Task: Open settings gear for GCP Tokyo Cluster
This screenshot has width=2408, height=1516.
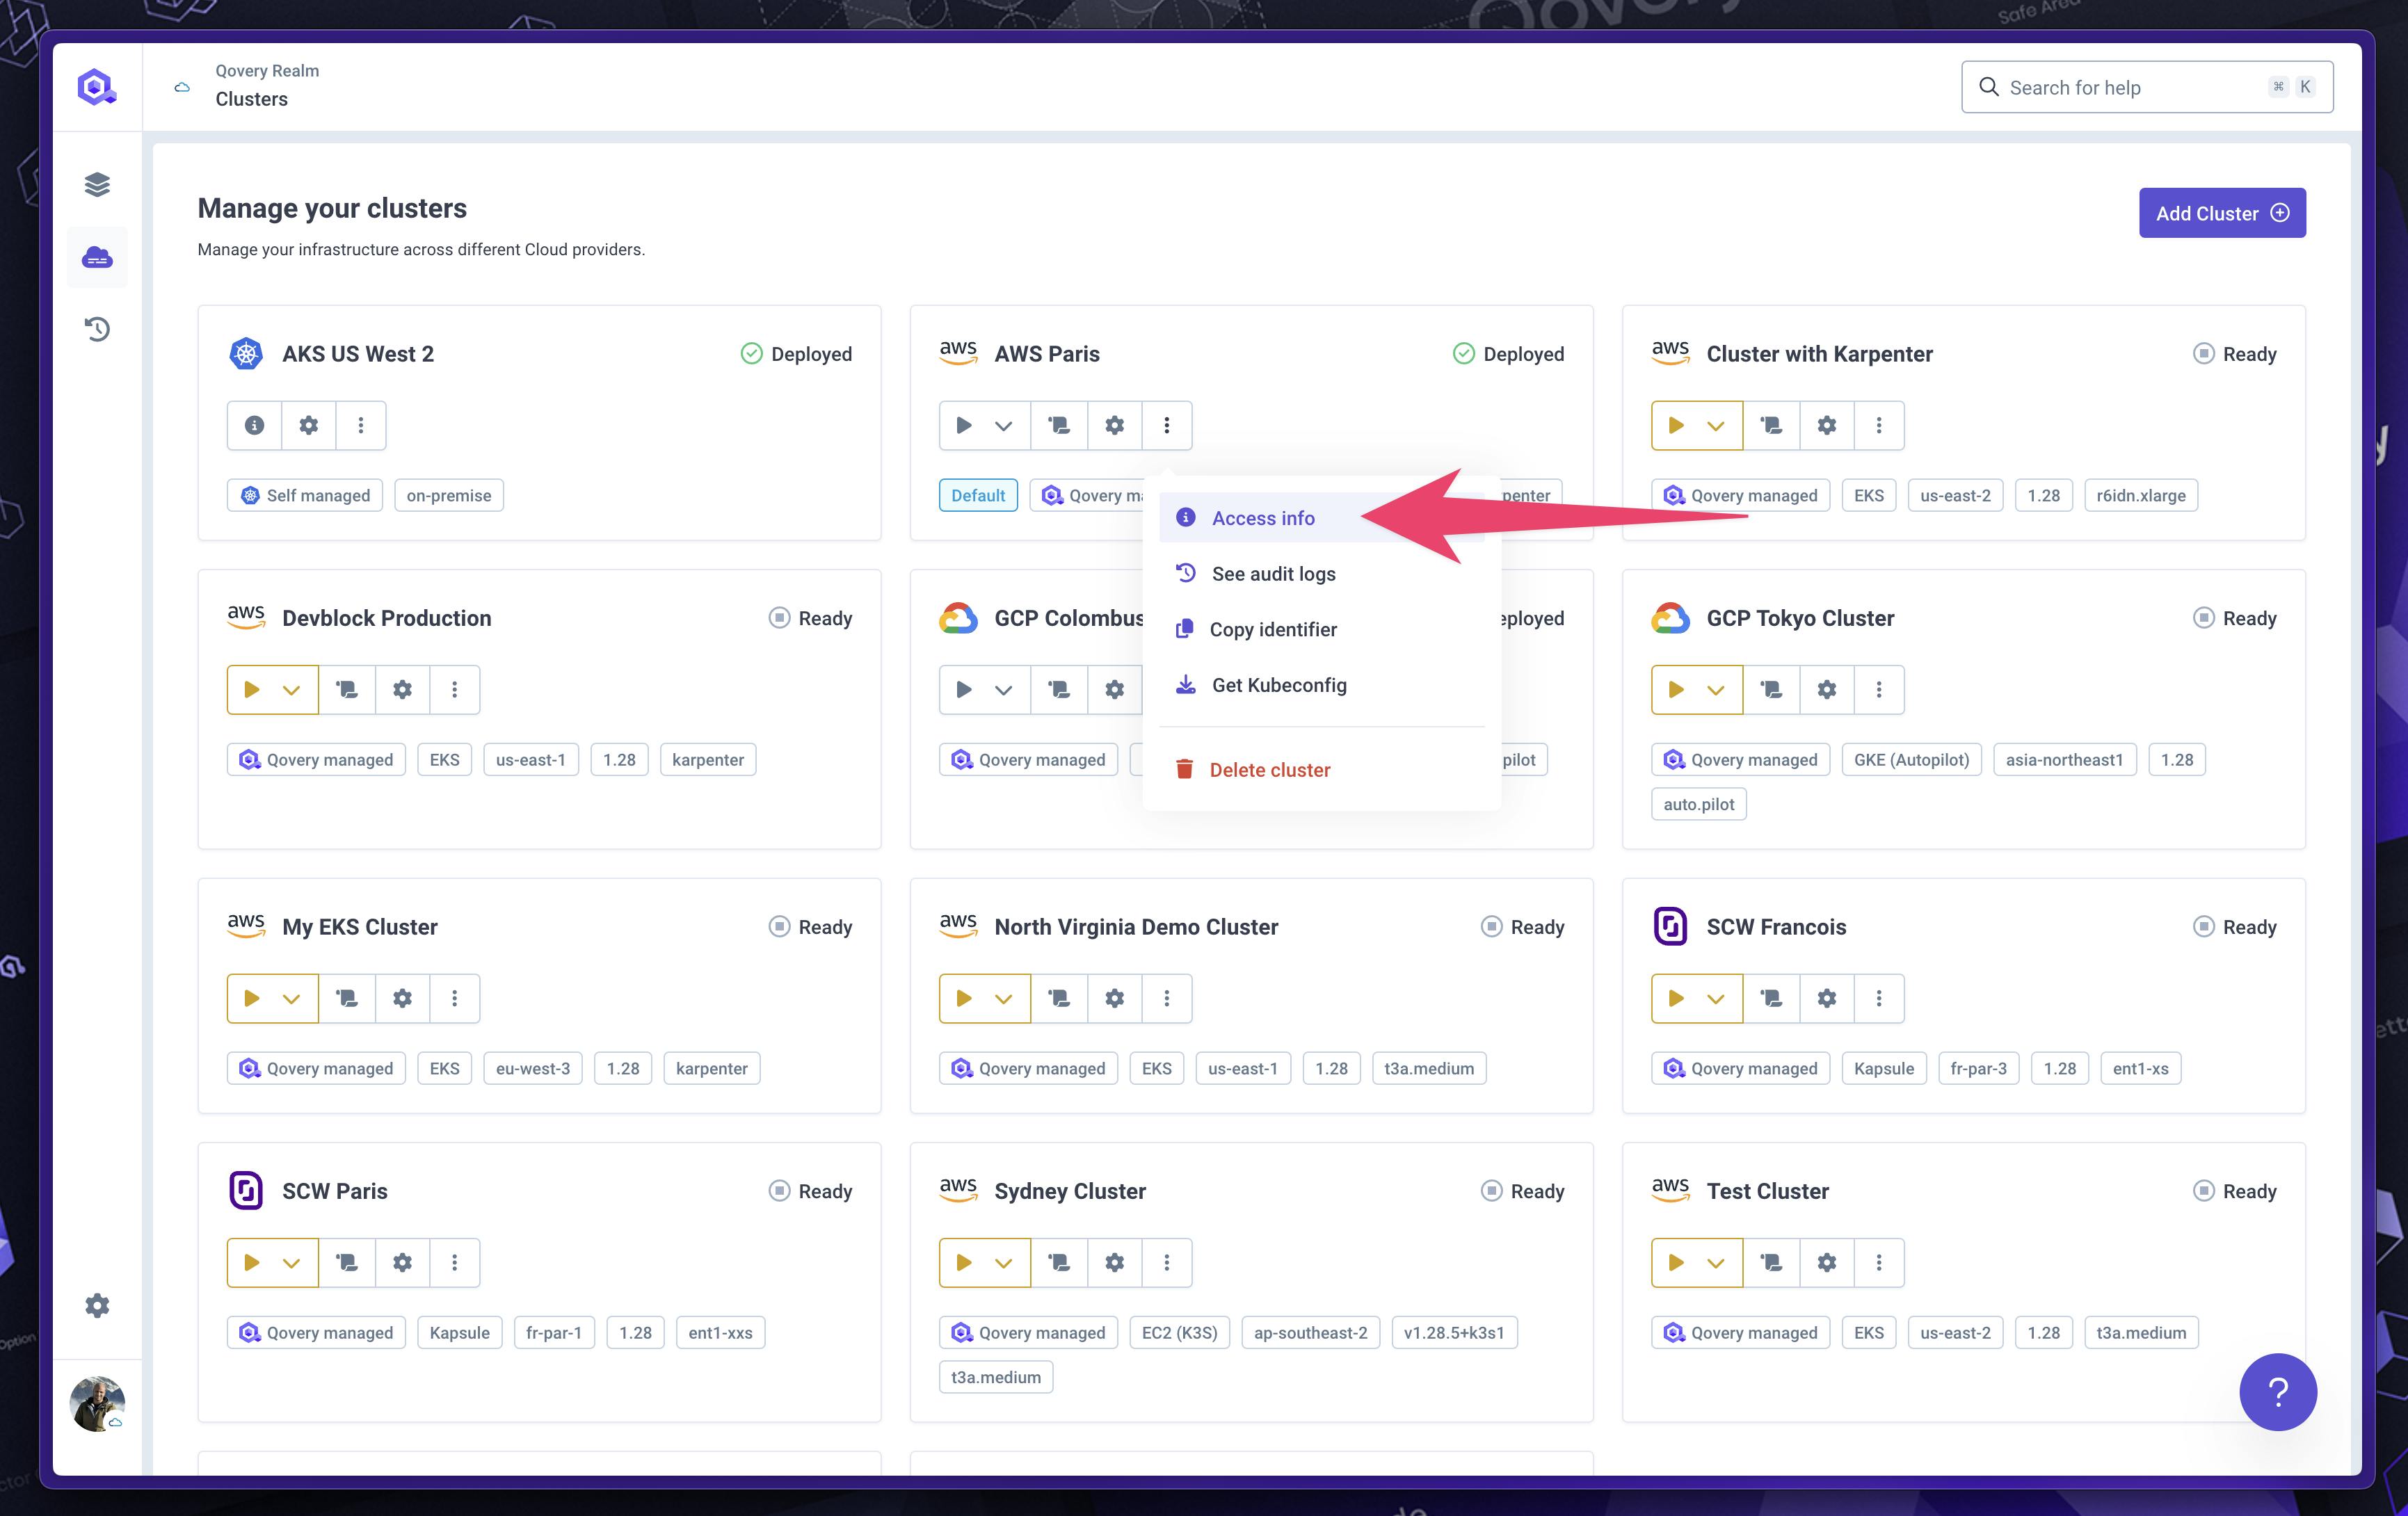Action: click(x=1826, y=689)
